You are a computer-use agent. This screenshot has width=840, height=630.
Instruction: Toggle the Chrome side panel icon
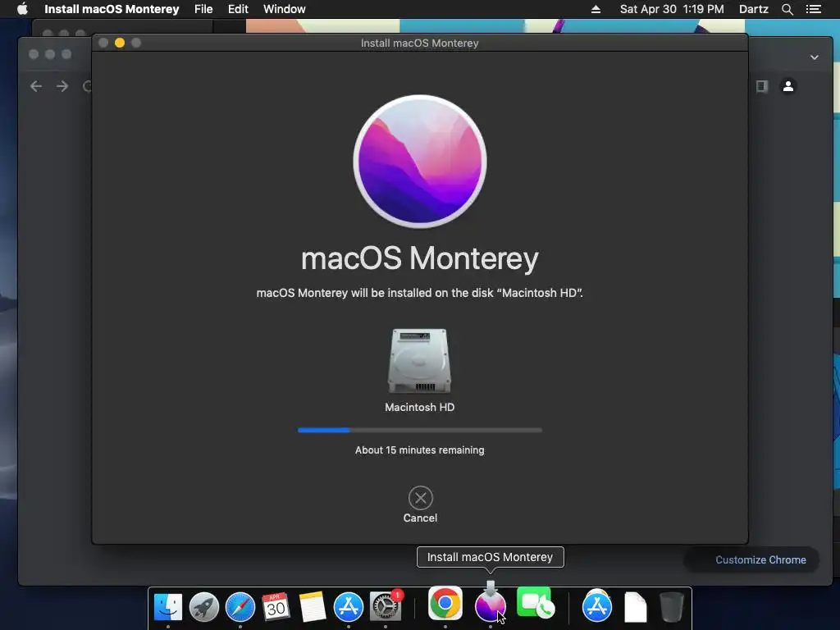(x=762, y=86)
